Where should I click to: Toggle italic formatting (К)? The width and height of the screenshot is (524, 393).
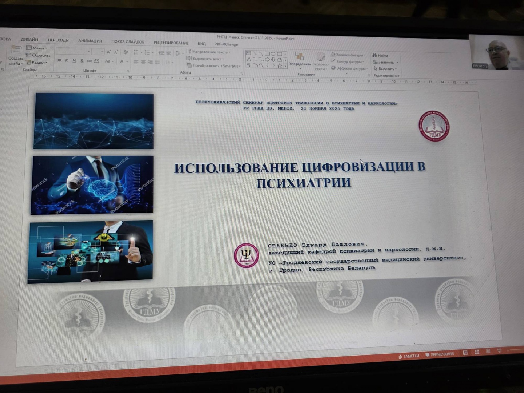[x=67, y=60]
